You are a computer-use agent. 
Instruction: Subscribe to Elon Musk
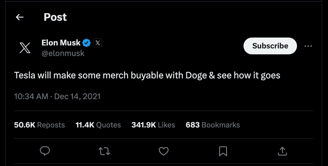(270, 46)
